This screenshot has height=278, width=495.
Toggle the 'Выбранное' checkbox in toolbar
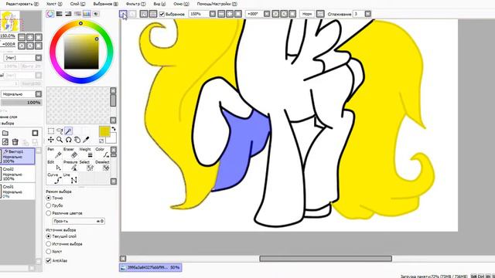coord(162,14)
